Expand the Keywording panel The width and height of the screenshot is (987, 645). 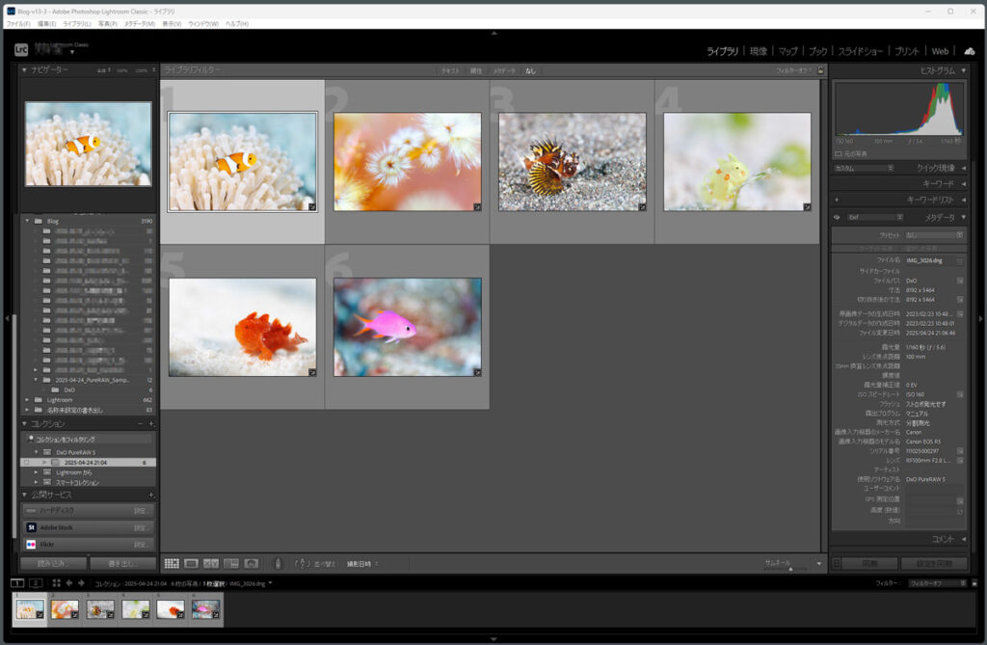coord(964,184)
